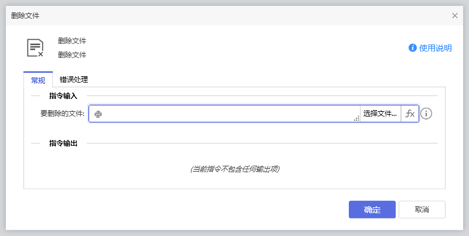Open the 使用说明 help link
This screenshot has height=236, width=469.
[436, 48]
